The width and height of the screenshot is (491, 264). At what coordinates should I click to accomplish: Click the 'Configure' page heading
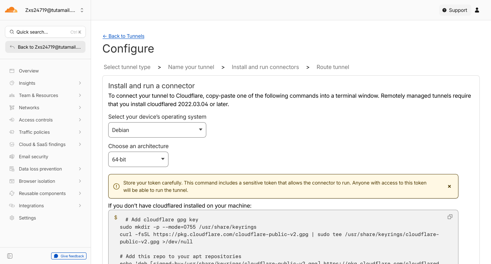128,48
